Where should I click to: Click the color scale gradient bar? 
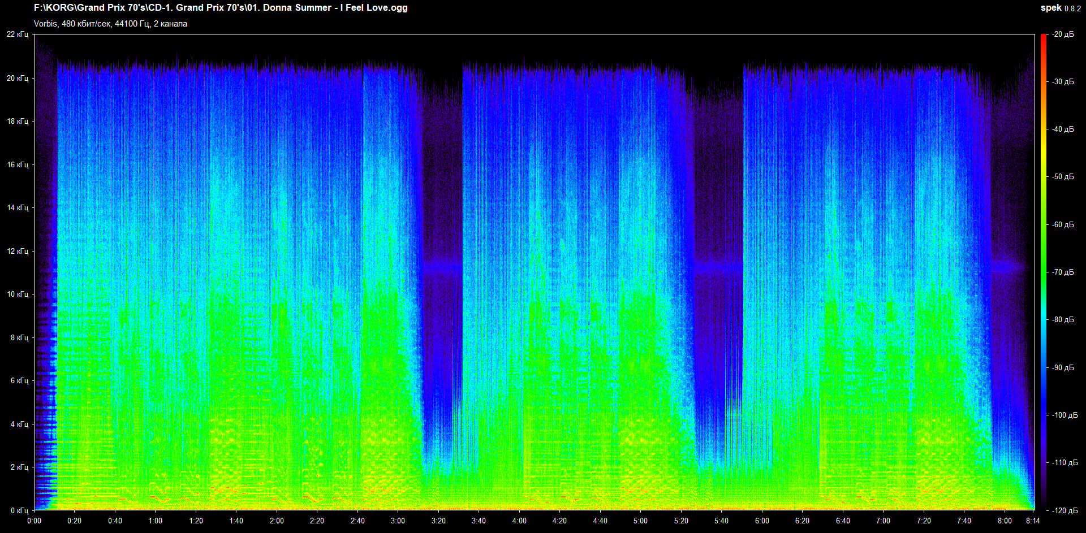[1044, 271]
